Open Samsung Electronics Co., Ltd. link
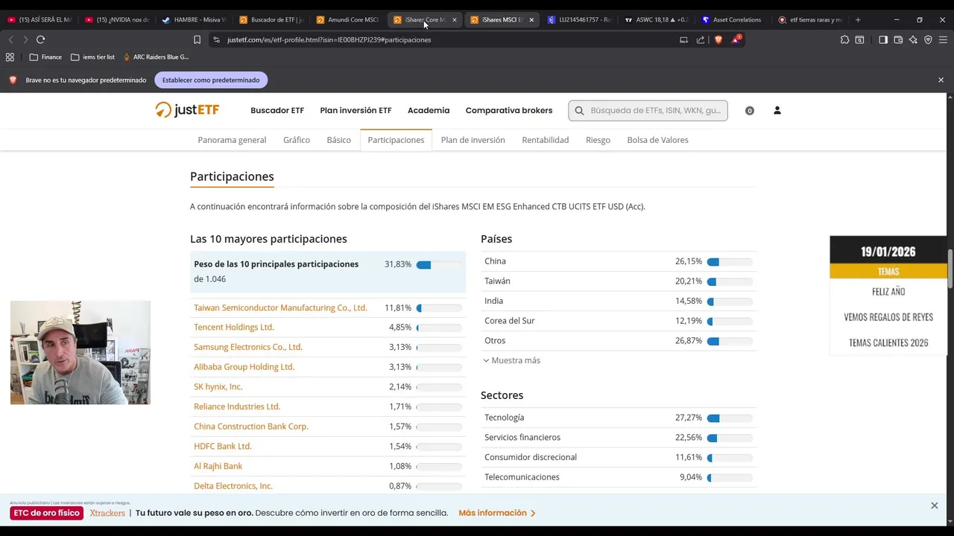This screenshot has height=536, width=954. click(x=248, y=347)
